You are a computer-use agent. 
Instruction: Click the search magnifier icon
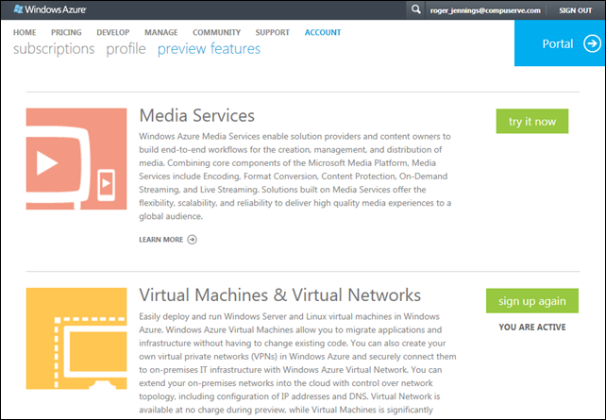[416, 9]
